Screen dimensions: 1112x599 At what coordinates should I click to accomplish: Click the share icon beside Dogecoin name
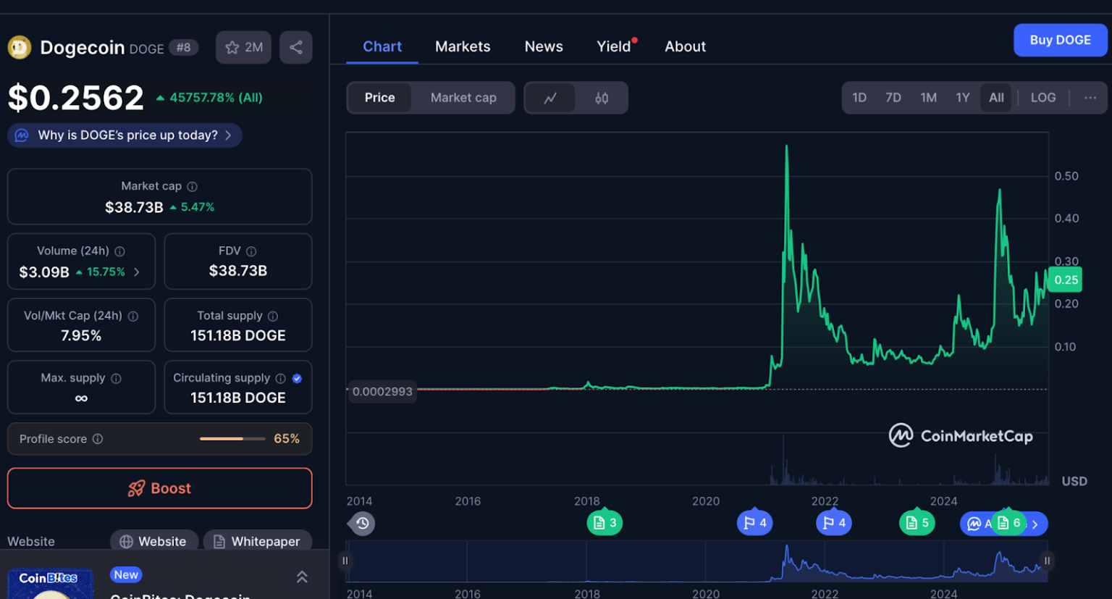[x=296, y=46]
